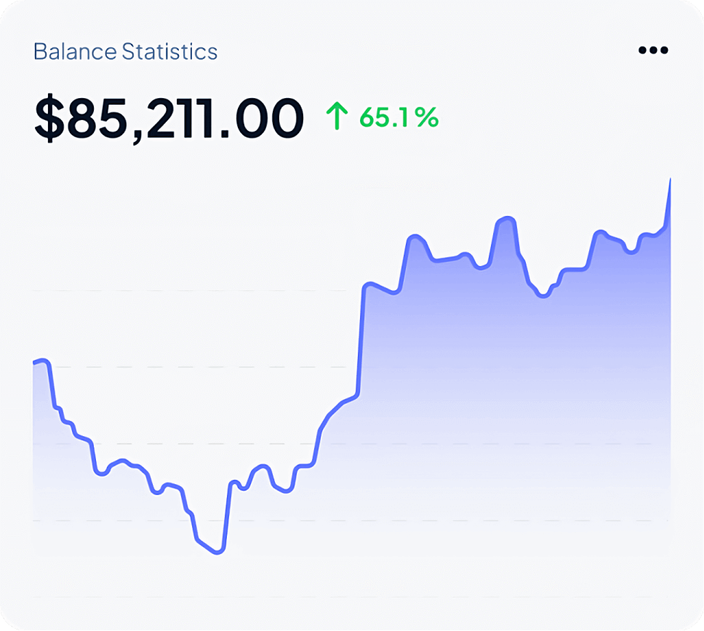Click the leftmost dot of the options menu
The height and width of the screenshot is (631, 704).
click(x=642, y=50)
